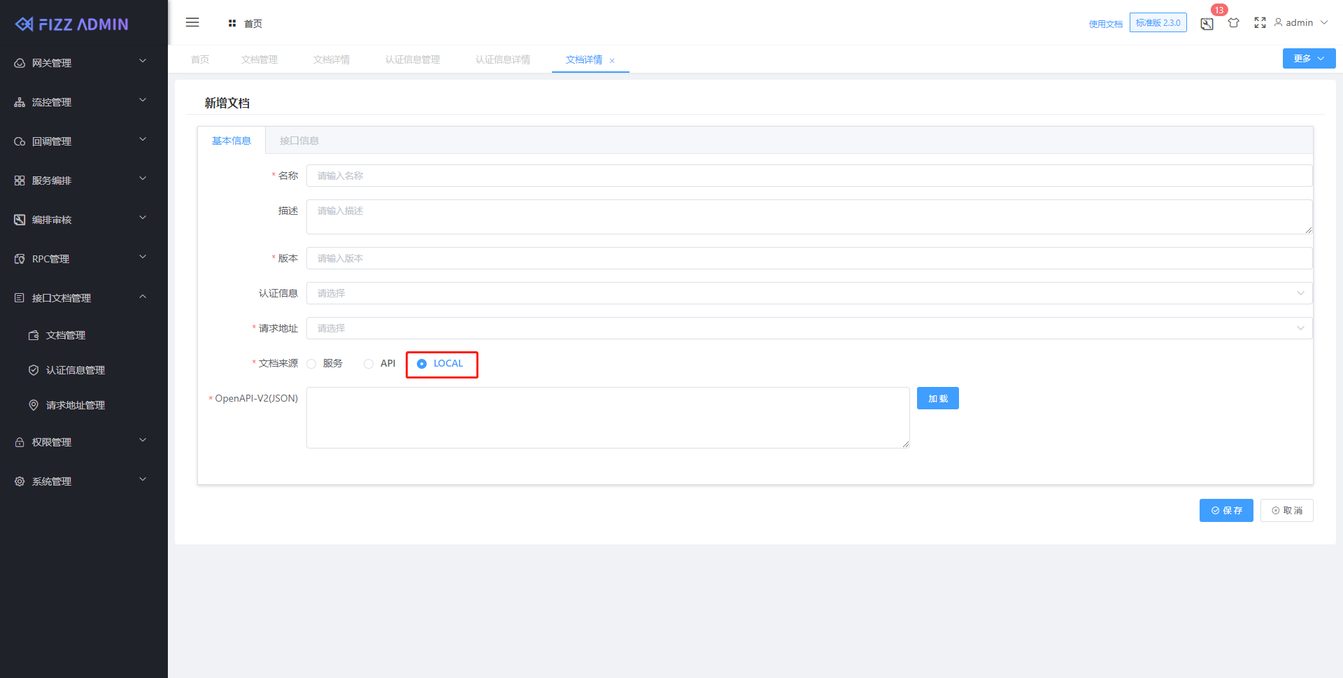This screenshot has height=678, width=1343.
Task: Open the 请求地址 select dropdown
Action: pos(1300,328)
